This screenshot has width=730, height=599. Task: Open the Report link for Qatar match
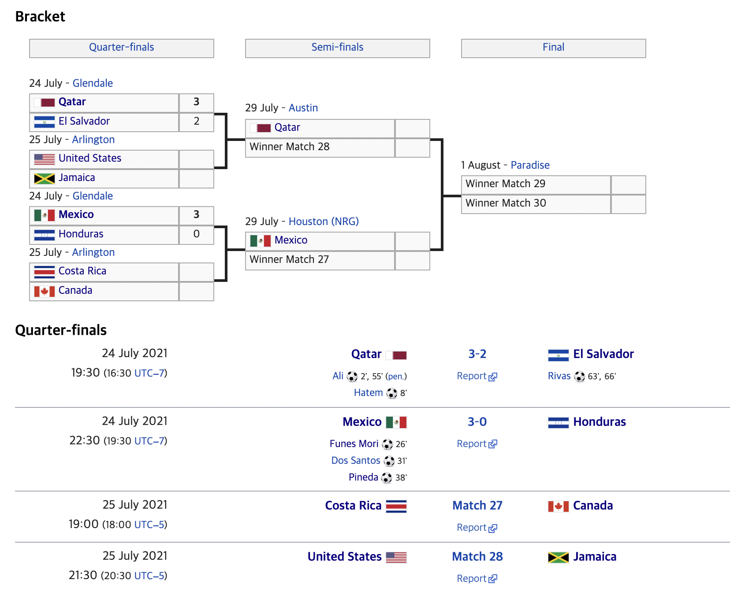pyautogui.click(x=477, y=376)
